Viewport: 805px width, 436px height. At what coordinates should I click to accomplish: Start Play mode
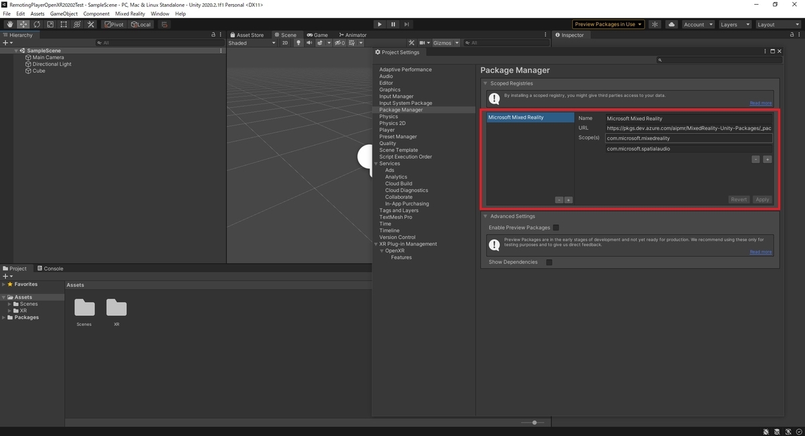click(380, 24)
